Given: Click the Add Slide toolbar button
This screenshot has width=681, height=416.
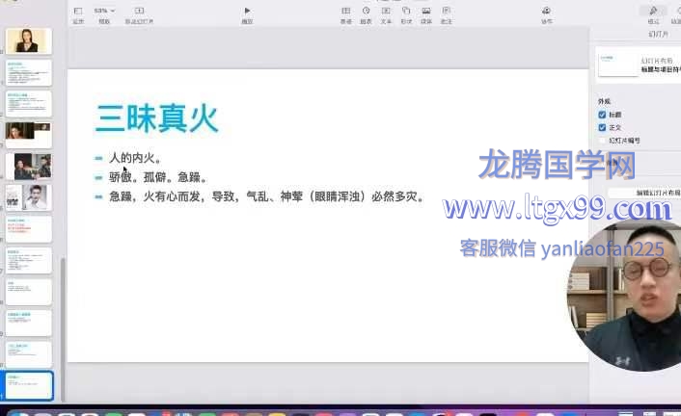Looking at the screenshot, I should [x=141, y=12].
